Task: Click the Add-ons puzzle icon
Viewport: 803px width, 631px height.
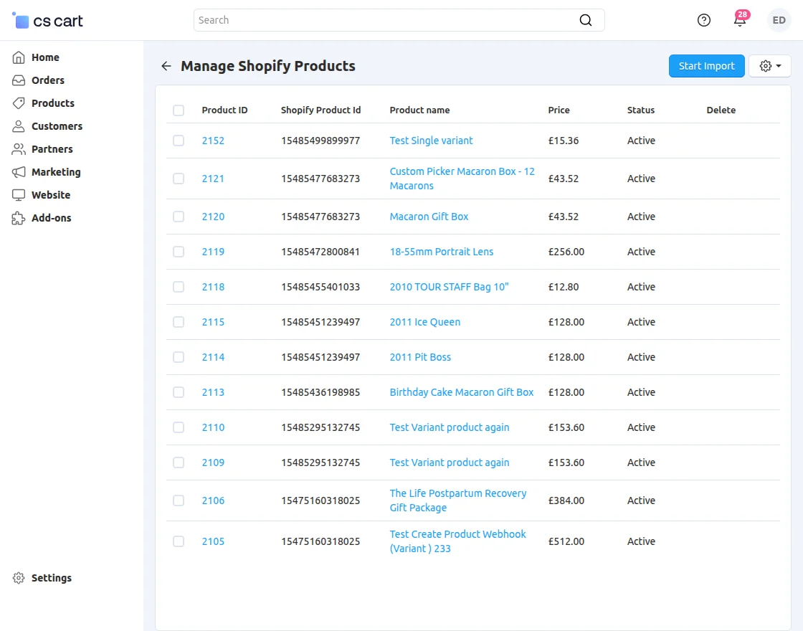Action: coord(19,218)
